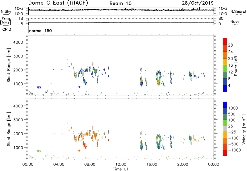Click the '18' frequency axis value
Viewport: 247px width, 171px height.
(21, 19)
